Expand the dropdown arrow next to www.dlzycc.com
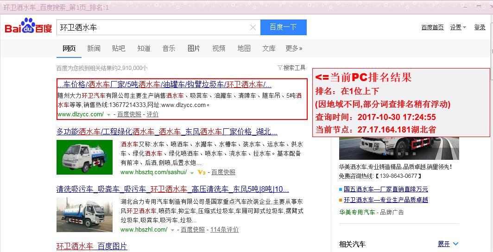This screenshot has height=252, width=493. pos(109,115)
